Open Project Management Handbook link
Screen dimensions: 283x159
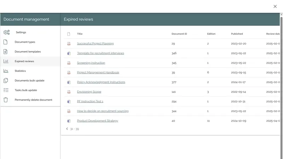(98, 72)
